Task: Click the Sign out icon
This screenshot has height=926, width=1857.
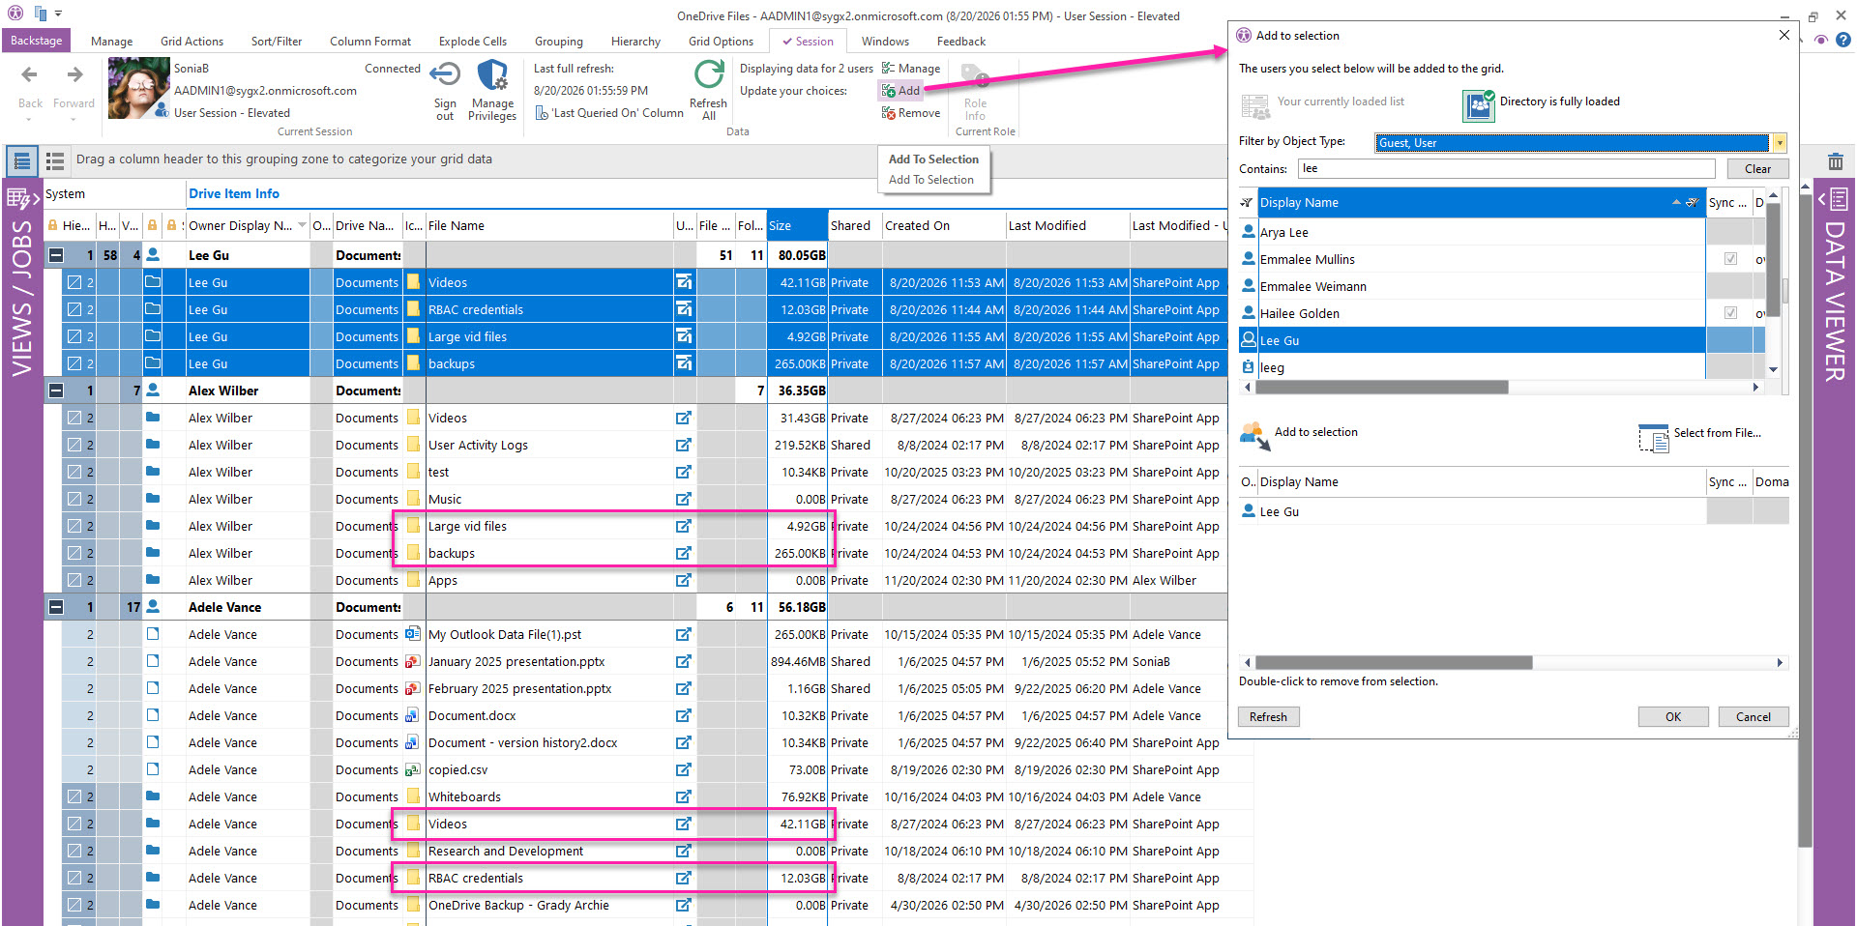Action: [x=445, y=75]
